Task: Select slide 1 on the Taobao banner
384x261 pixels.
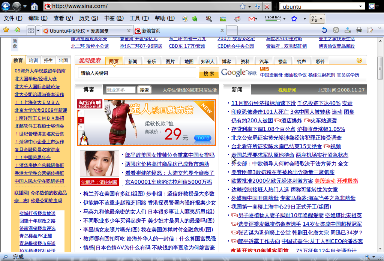Action: tap(81, 113)
